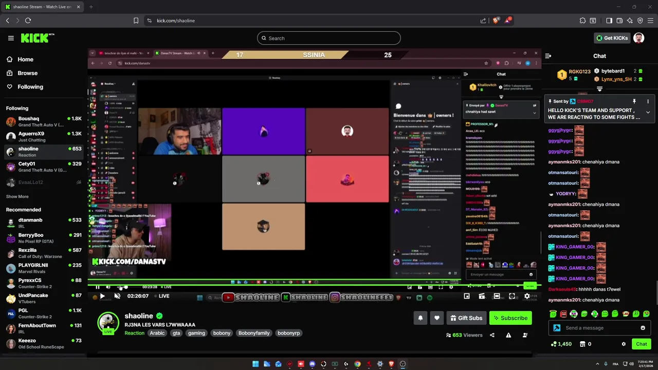The width and height of the screenshot is (658, 370).
Task: Expand the pinned message chevron
Action: pyautogui.click(x=648, y=112)
